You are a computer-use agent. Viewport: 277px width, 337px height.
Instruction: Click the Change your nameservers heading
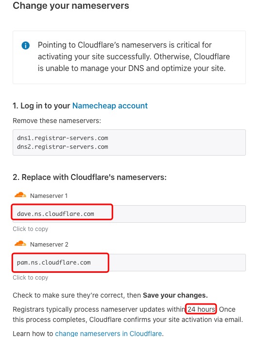coord(71,5)
